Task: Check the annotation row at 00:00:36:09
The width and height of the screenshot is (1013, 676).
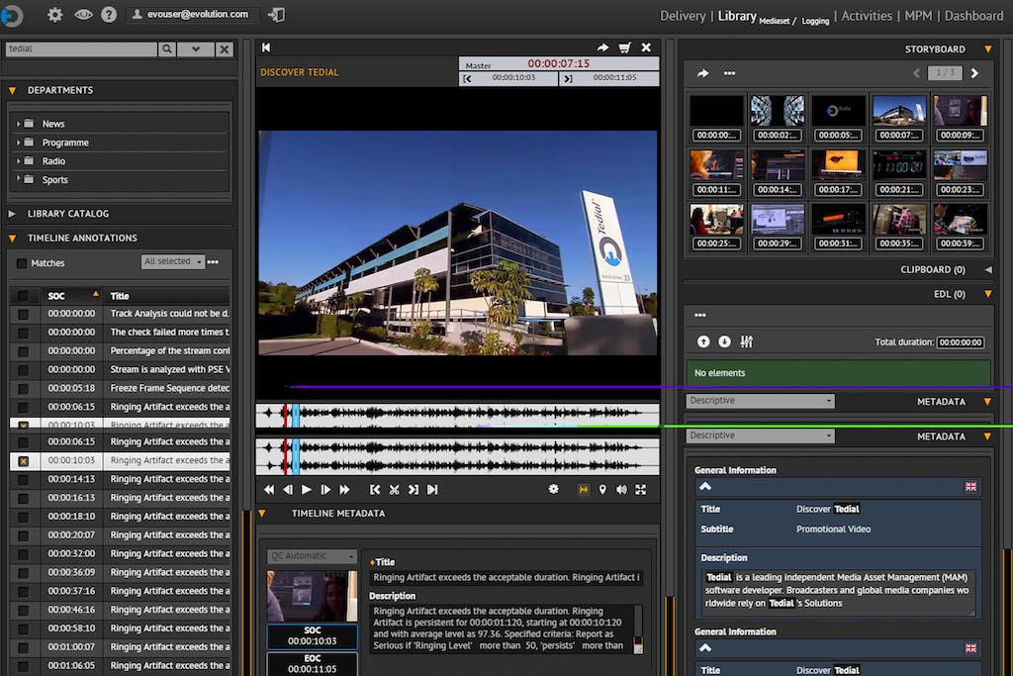Action: coord(24,573)
